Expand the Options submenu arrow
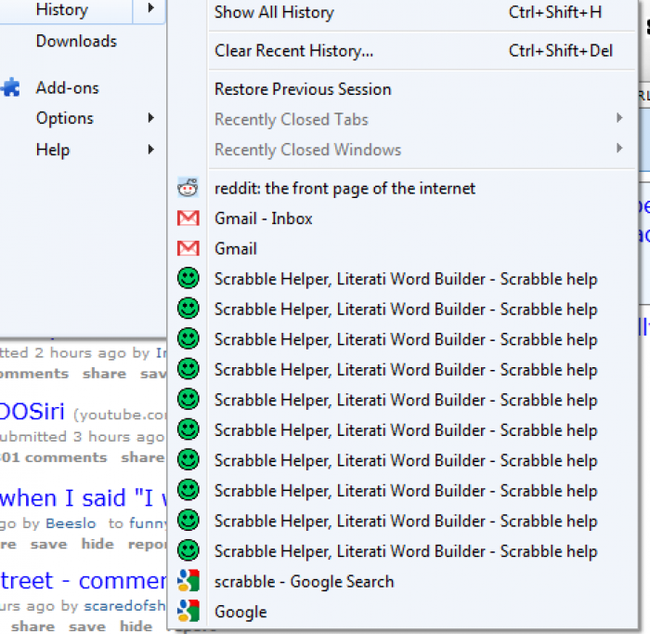This screenshot has height=634, width=650. click(x=150, y=118)
